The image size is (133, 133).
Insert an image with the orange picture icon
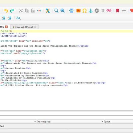point(78,11)
